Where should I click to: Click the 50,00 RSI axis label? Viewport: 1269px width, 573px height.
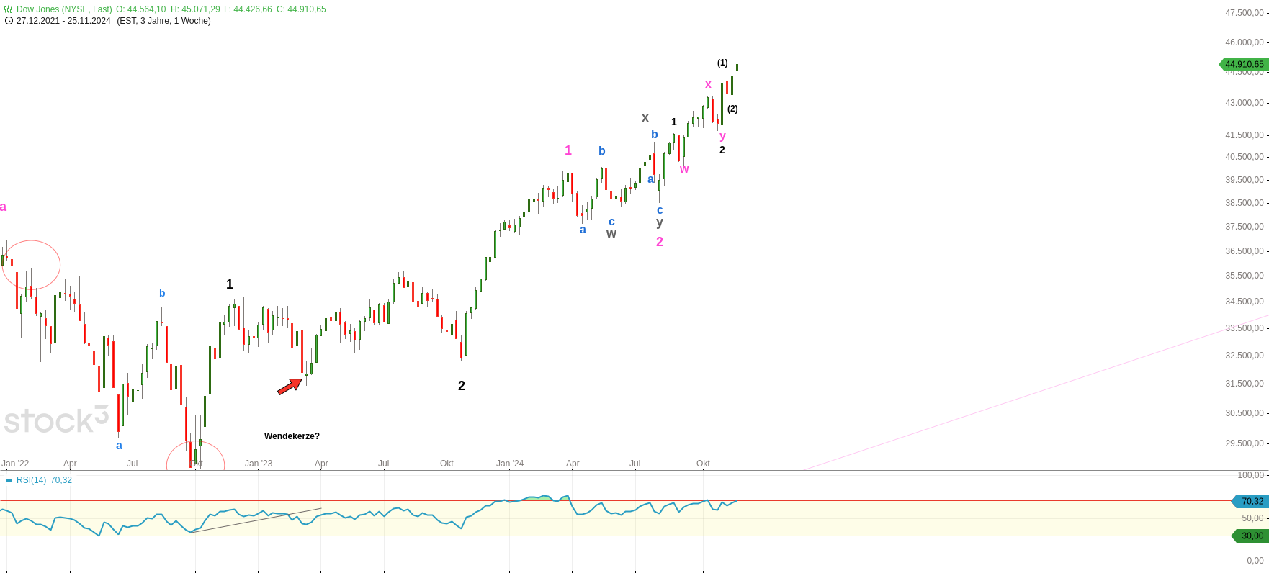pyautogui.click(x=1252, y=518)
